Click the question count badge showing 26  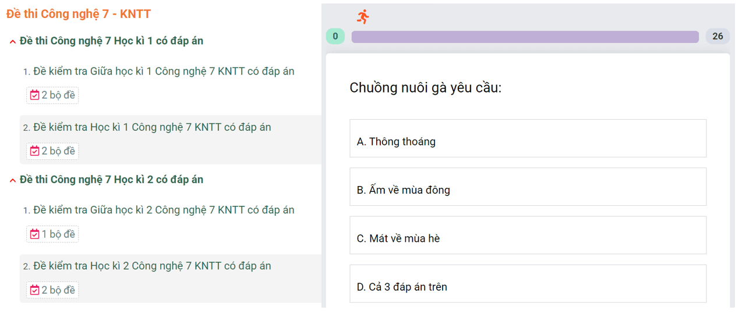tap(717, 37)
